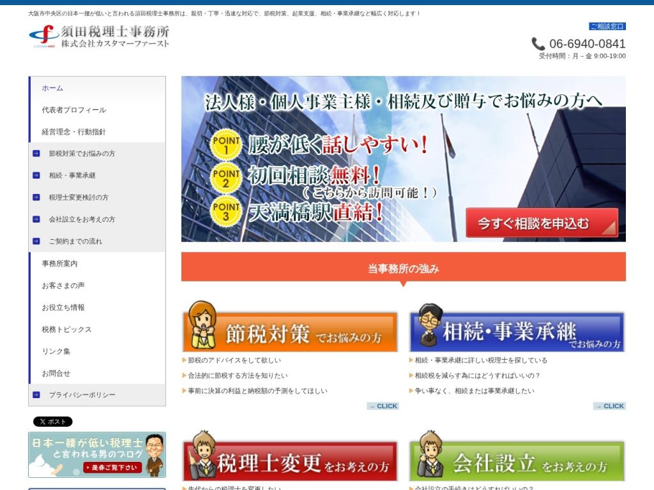Click the character on 税理士変更 banner
This screenshot has height=490, width=654.
click(x=203, y=455)
